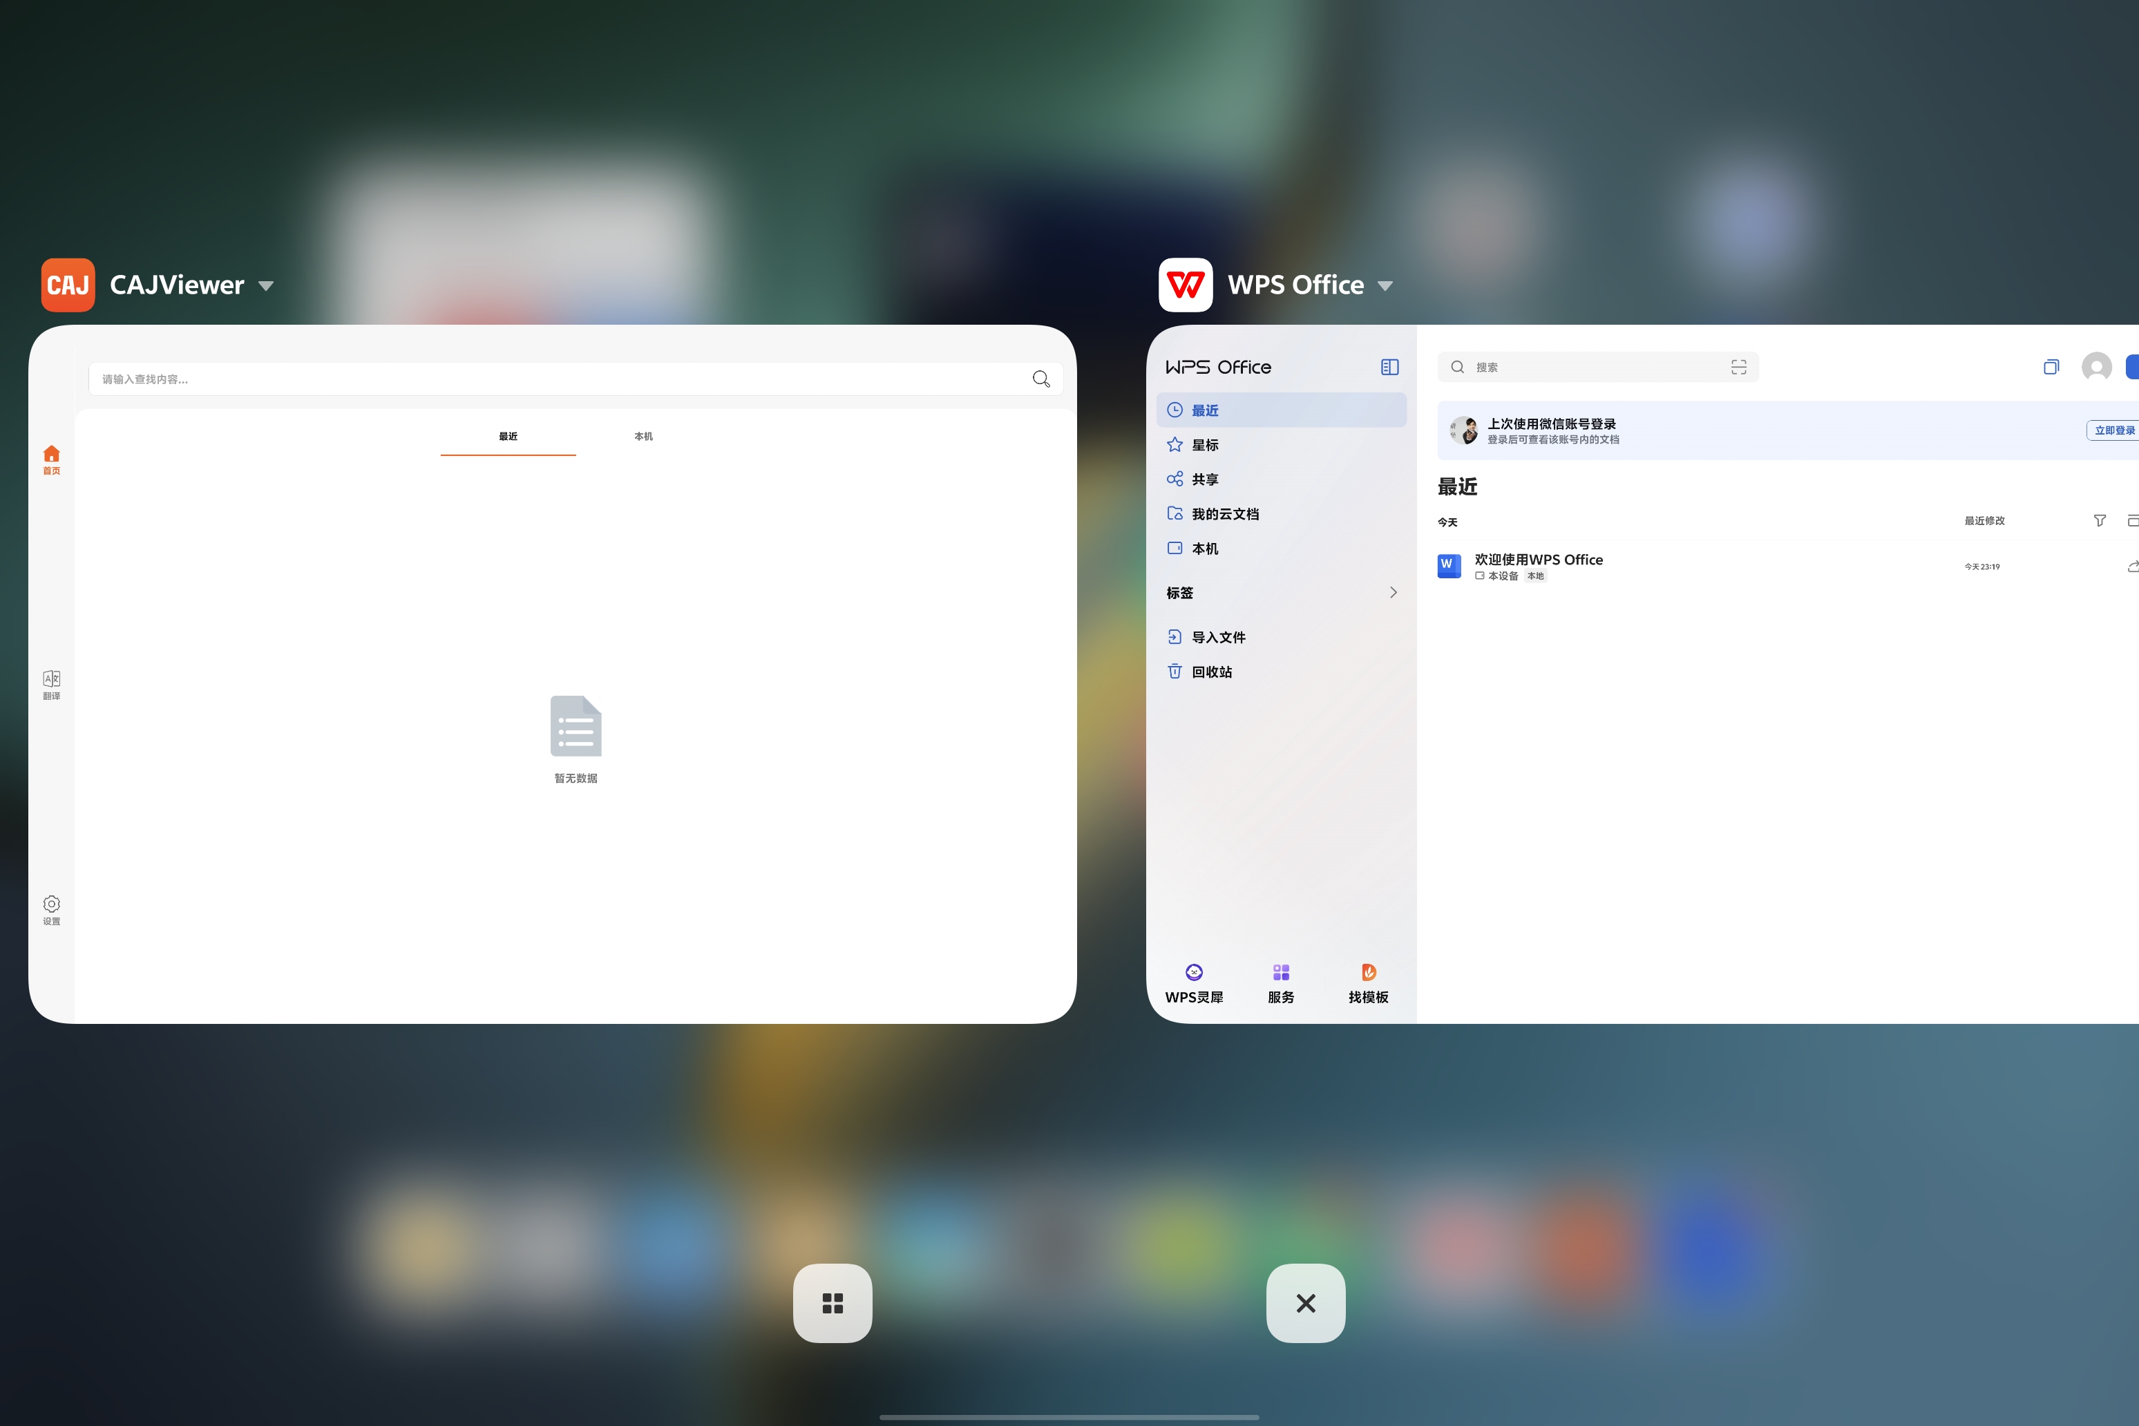Expand the 标签 section chevron
The image size is (2139, 1426).
(1394, 593)
